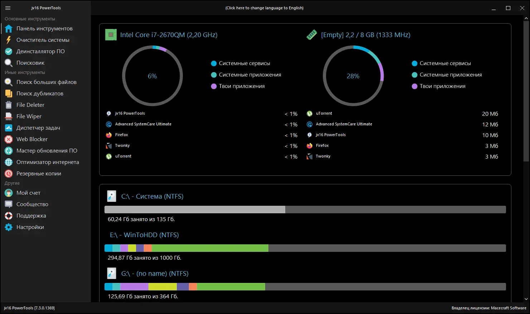
Task: Click the checkmark icon for Деинсталлятор ПО
Action: click(9, 51)
